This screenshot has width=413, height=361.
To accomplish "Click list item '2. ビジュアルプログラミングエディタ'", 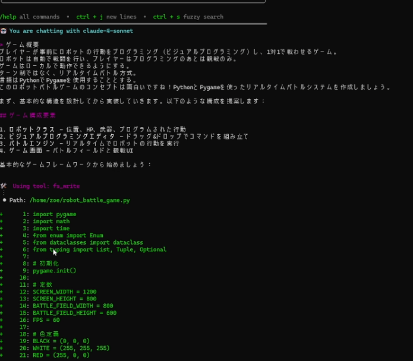I will click(x=124, y=137).
